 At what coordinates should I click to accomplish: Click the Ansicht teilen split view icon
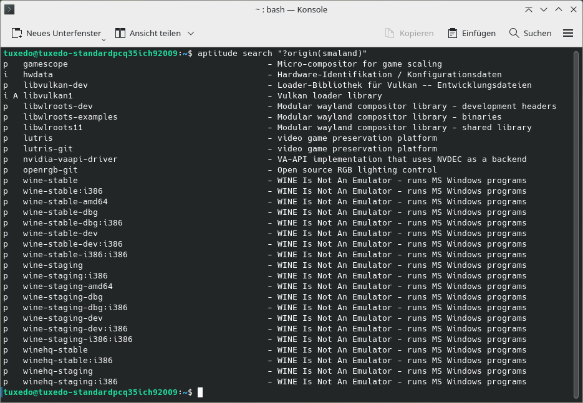click(x=120, y=34)
